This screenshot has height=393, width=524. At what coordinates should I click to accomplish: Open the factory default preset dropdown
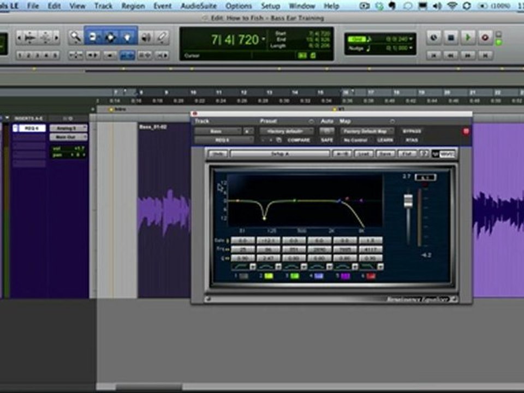pyautogui.click(x=287, y=132)
